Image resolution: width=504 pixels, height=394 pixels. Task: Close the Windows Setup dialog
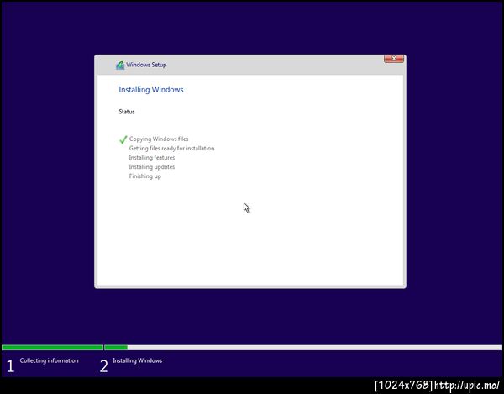point(394,59)
